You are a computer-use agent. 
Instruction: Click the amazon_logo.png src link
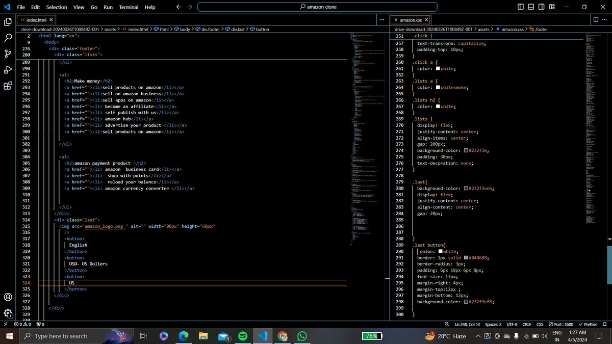(x=104, y=226)
